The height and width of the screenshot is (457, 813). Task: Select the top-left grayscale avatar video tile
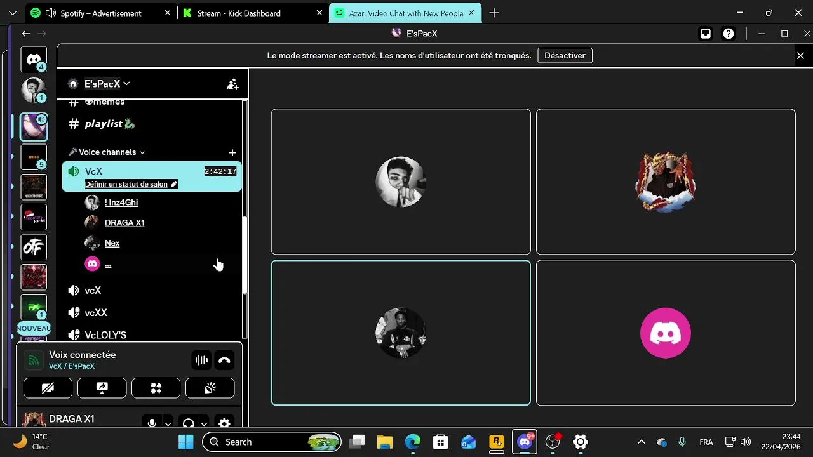tap(401, 182)
